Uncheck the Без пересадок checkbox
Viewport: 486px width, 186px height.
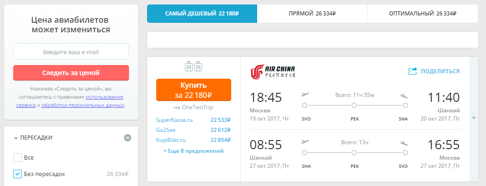[x=17, y=174]
